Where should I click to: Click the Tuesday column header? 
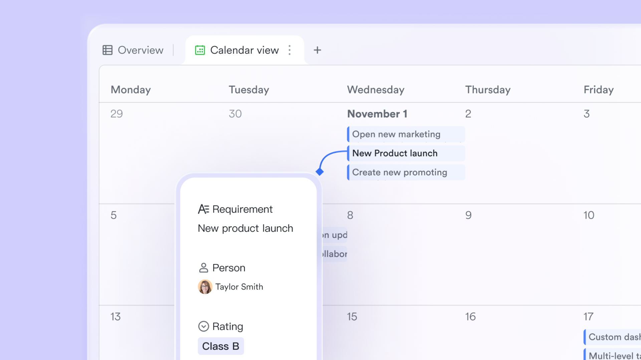(249, 90)
